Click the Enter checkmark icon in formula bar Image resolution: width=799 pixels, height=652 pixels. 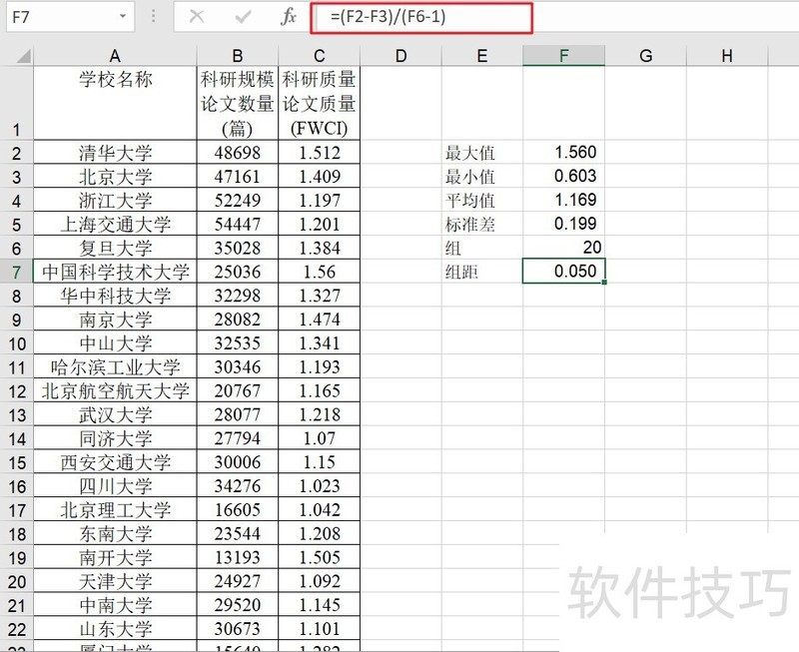point(243,17)
